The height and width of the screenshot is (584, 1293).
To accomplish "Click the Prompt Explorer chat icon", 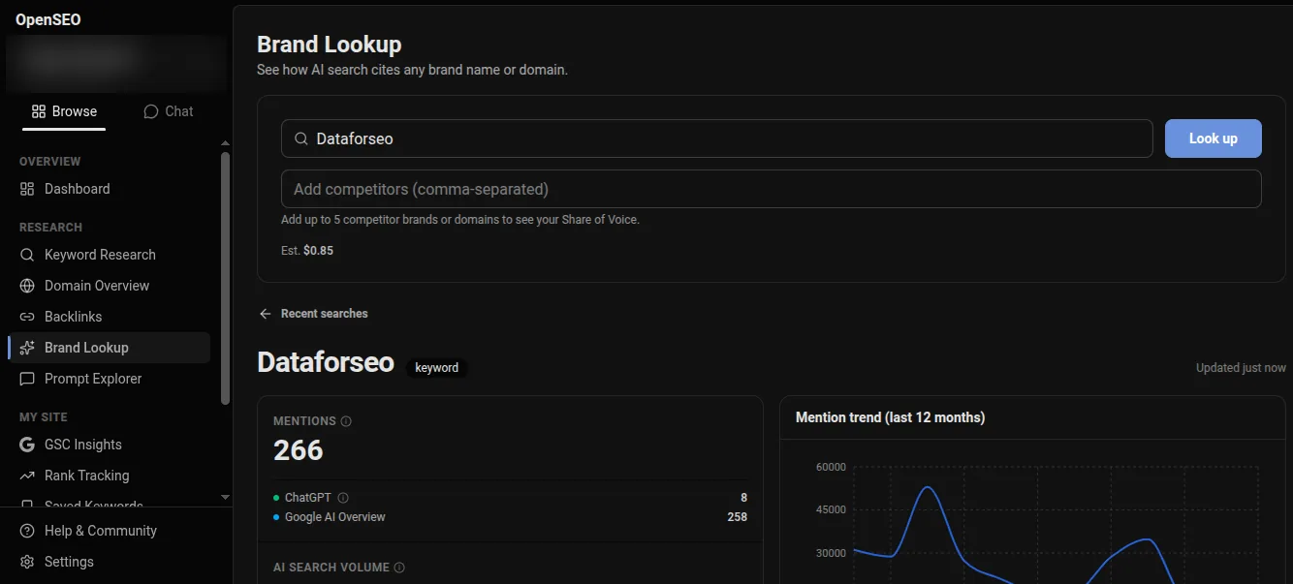I will (x=27, y=379).
